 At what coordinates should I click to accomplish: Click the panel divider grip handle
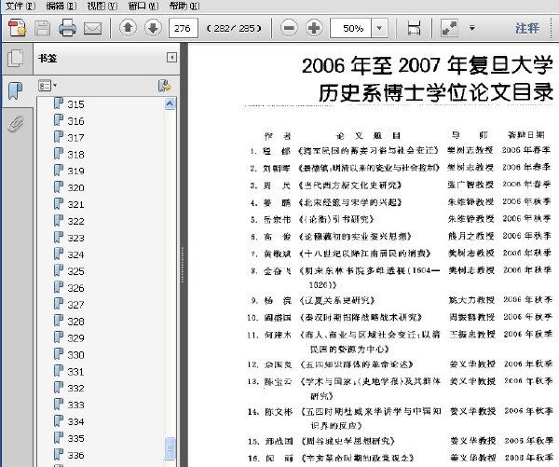pos(183,264)
